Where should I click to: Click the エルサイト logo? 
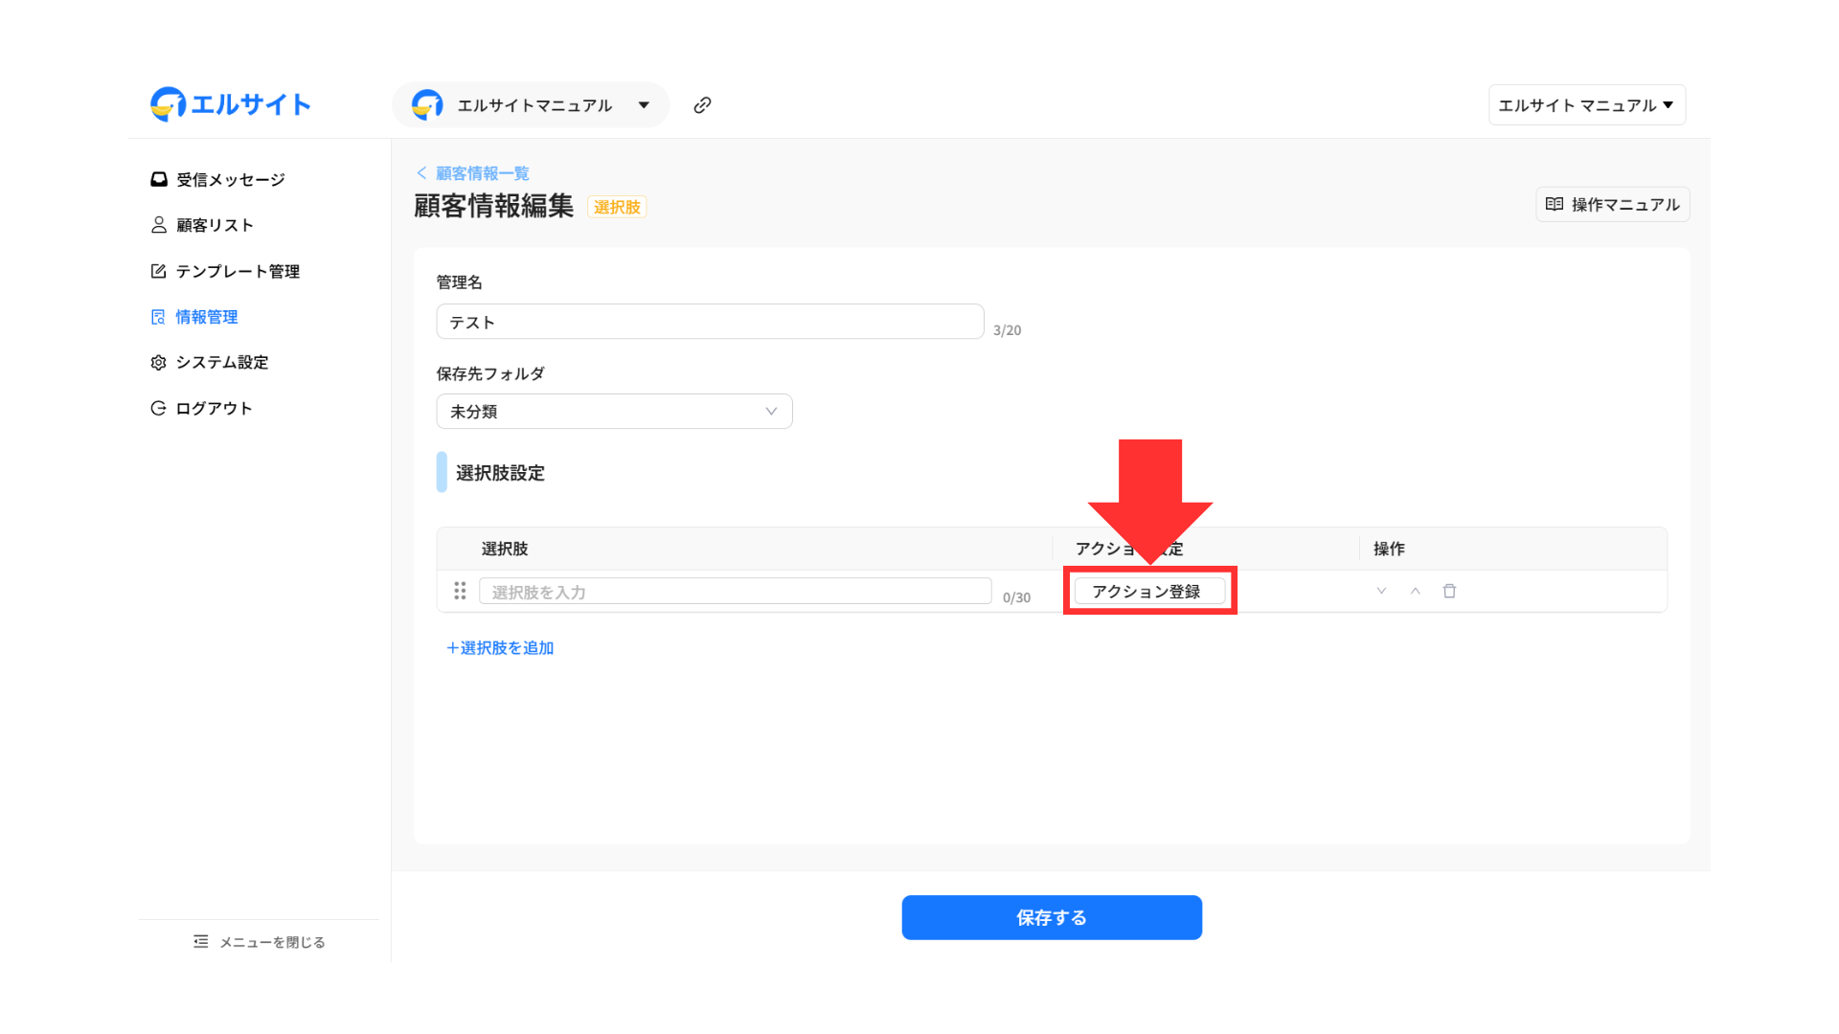231,104
